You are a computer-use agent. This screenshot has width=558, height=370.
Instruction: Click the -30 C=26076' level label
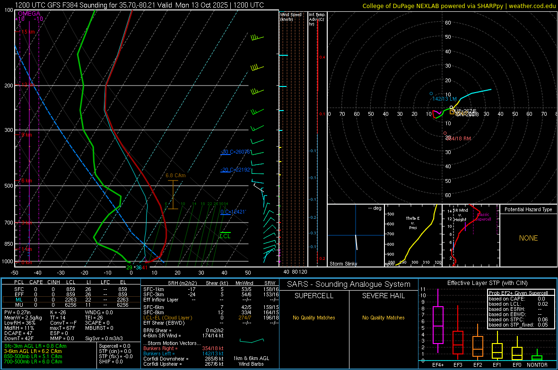[x=235, y=152]
